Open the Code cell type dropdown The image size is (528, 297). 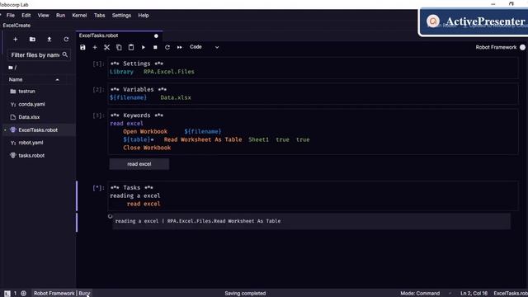point(204,47)
